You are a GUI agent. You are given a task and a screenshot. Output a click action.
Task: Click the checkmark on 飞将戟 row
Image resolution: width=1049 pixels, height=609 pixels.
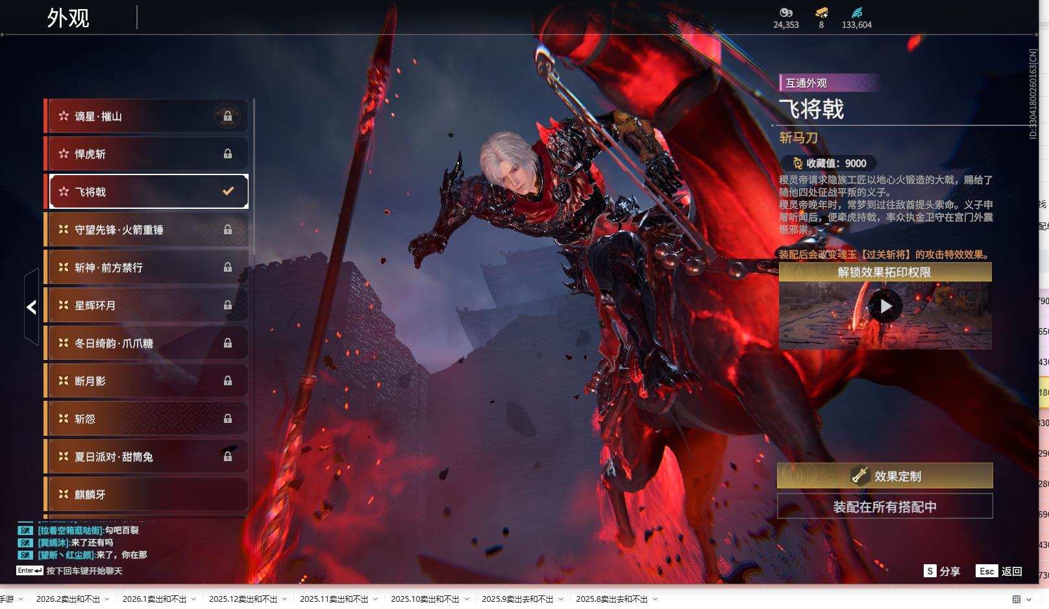click(x=228, y=191)
